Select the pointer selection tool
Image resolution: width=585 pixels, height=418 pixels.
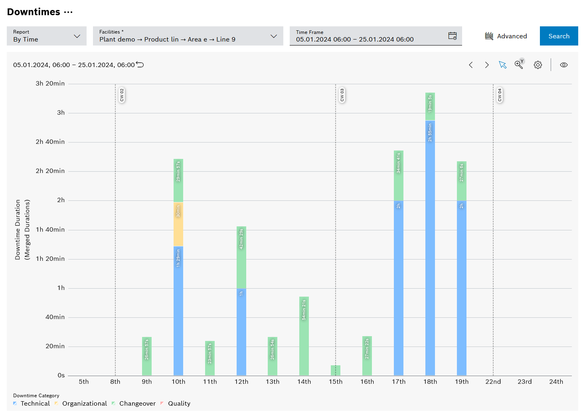click(503, 65)
